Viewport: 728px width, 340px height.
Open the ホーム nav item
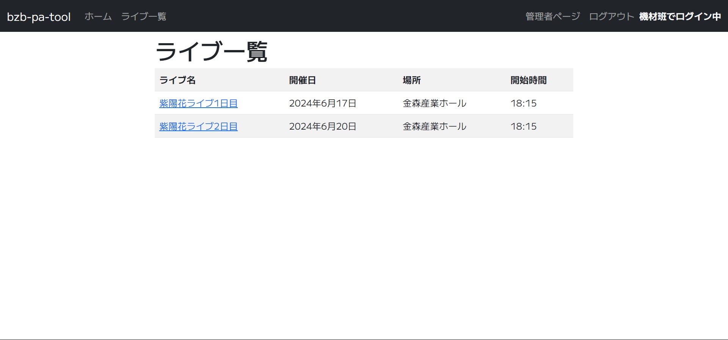click(x=98, y=16)
